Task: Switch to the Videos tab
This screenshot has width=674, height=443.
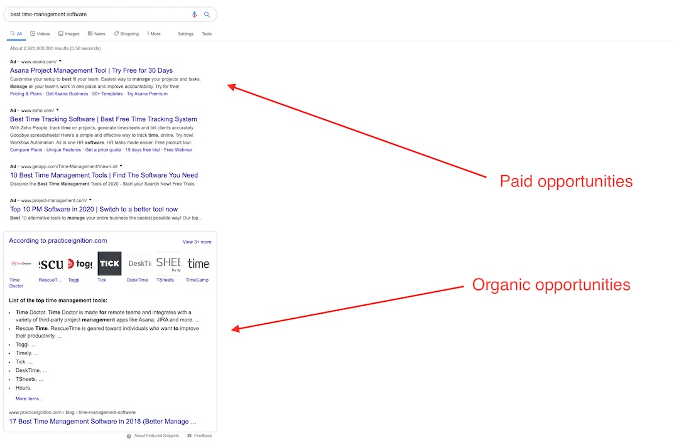Action: click(40, 33)
